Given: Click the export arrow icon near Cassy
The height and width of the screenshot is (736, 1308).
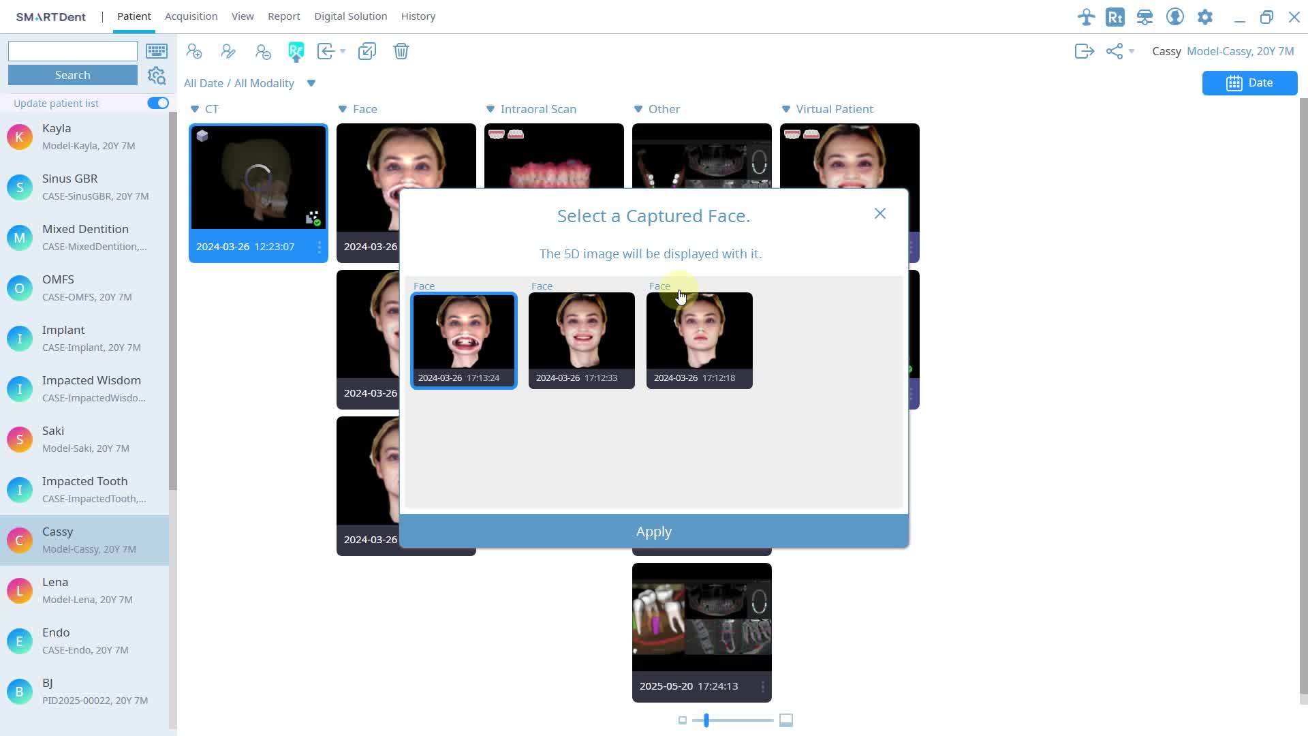Looking at the screenshot, I should (x=1084, y=51).
